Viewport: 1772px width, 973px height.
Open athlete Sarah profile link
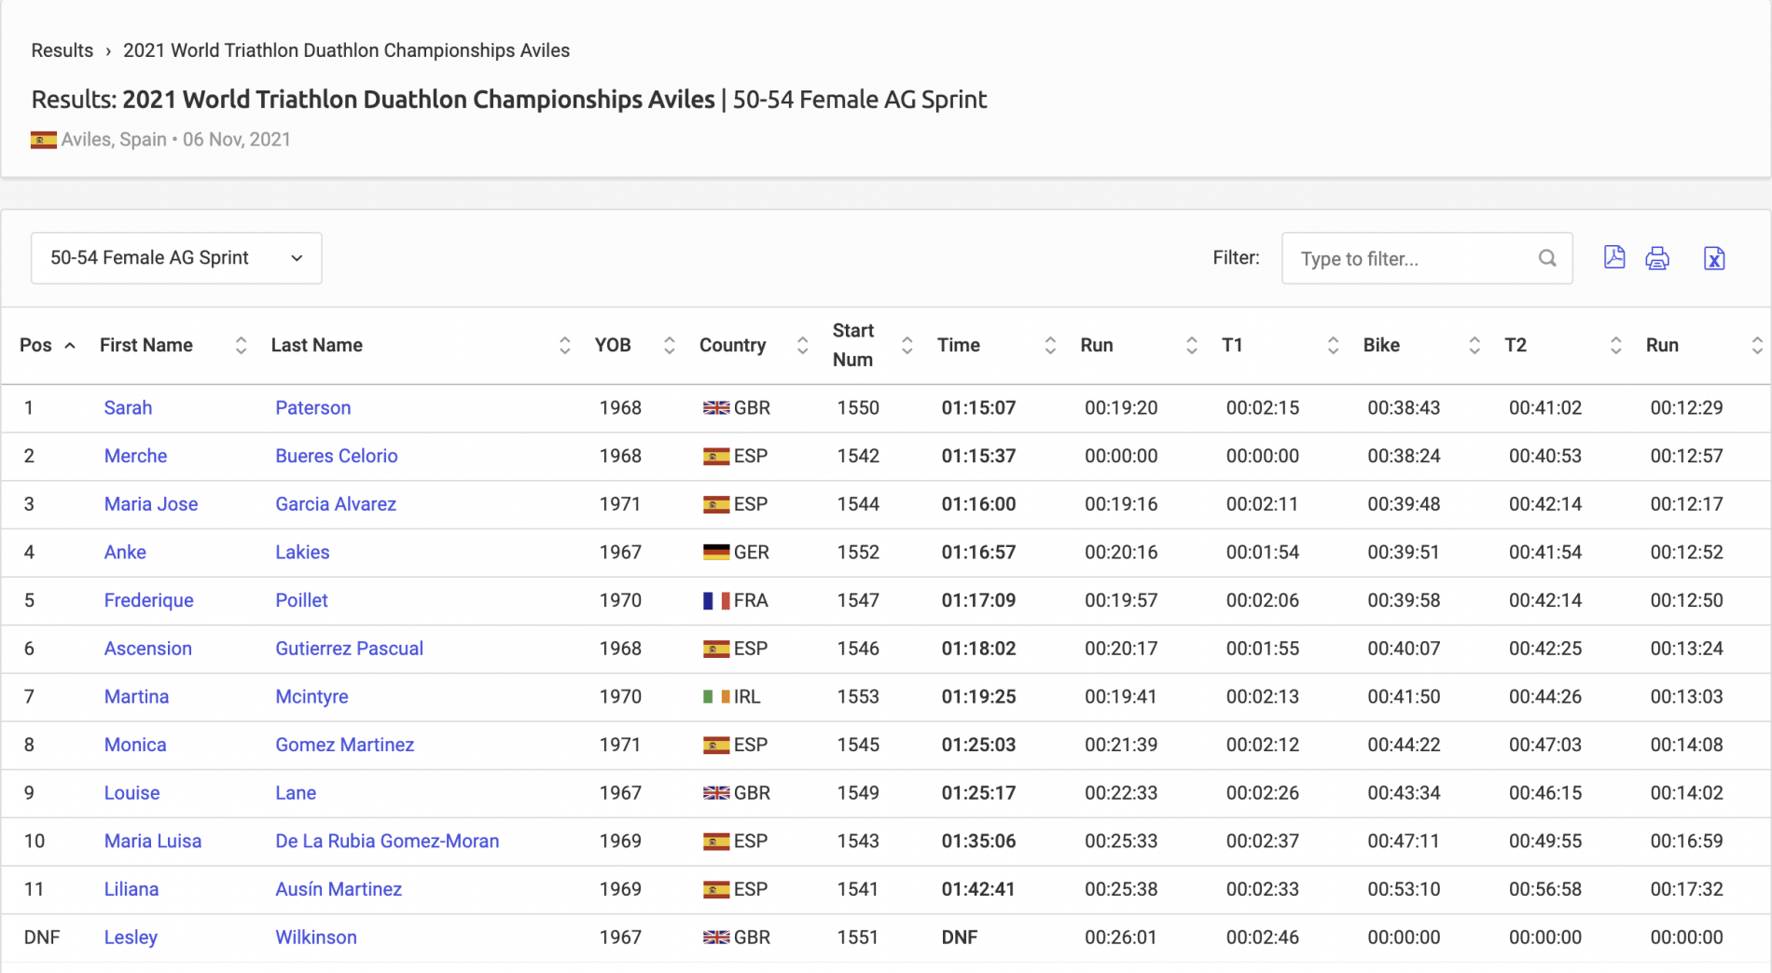(128, 408)
